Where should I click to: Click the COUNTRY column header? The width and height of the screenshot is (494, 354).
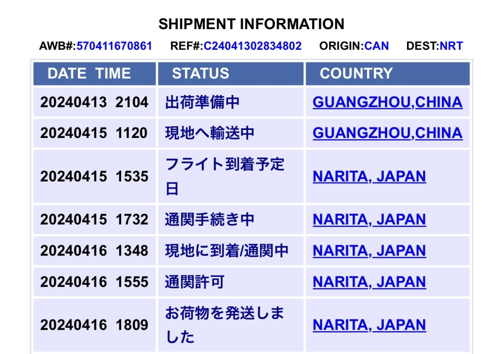388,74
